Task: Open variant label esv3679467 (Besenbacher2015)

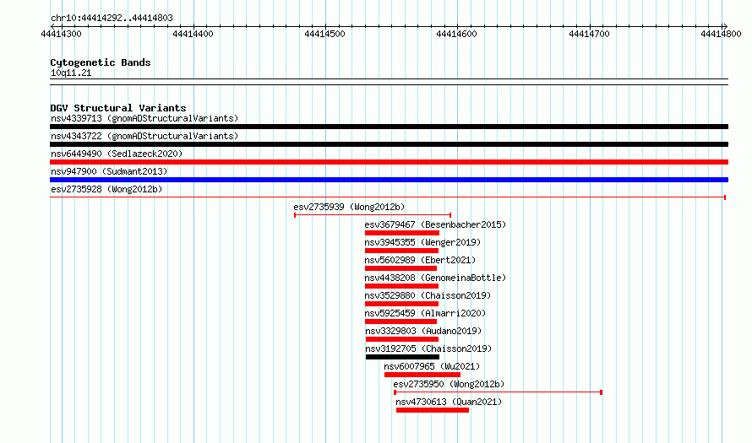Action: point(435,224)
